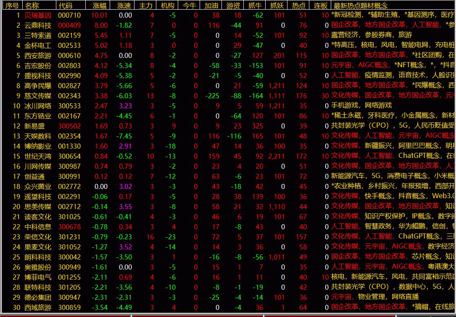Image resolution: width=456 pixels, height=317 pixels.
Task: Click the 名称 column header
Action: tap(32, 5)
